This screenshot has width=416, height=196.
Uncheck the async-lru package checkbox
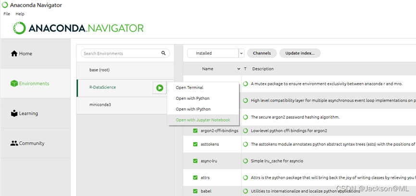(x=195, y=161)
